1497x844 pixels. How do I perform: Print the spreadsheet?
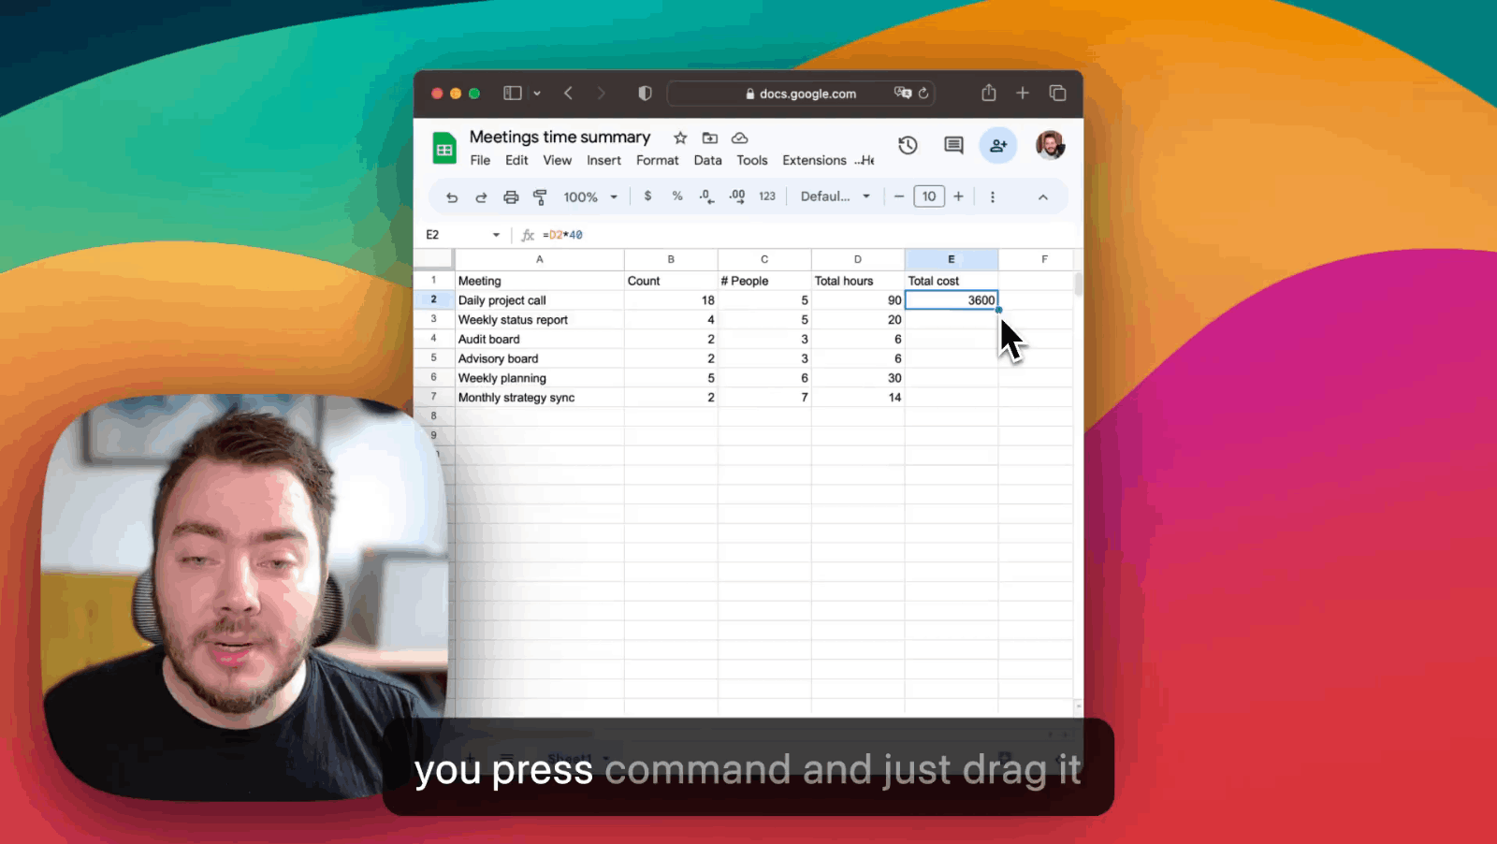(x=511, y=196)
